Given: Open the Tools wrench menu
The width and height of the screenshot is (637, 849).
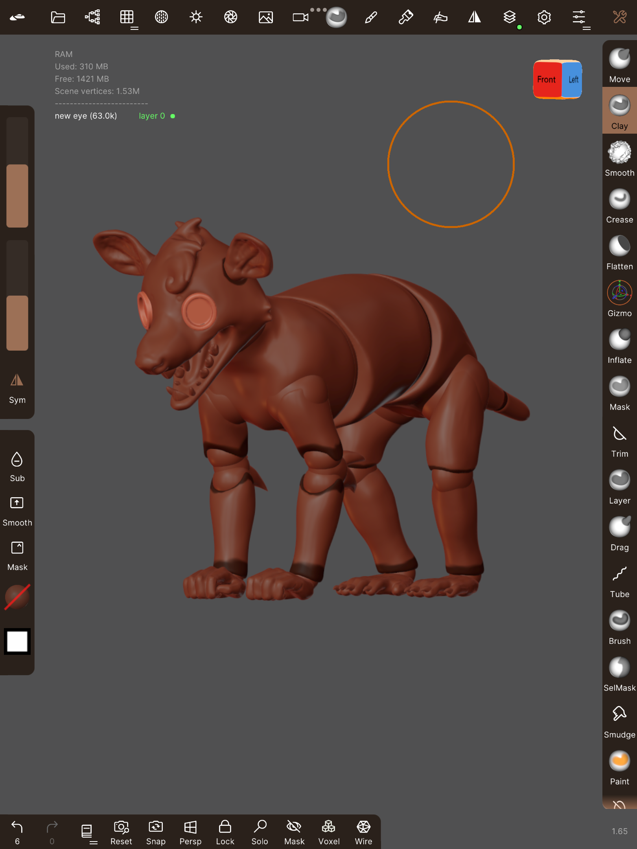Looking at the screenshot, I should pos(620,17).
